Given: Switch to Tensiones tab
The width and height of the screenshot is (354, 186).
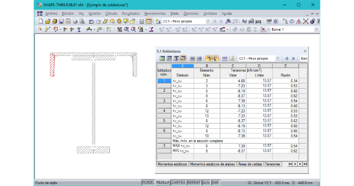Looking at the screenshot, I should (x=272, y=164).
